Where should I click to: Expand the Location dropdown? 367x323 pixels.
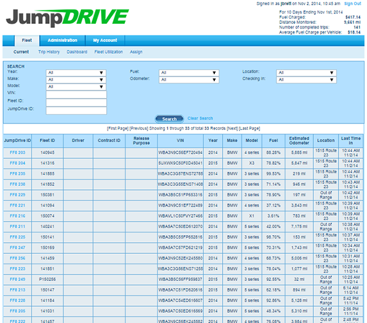(306, 72)
